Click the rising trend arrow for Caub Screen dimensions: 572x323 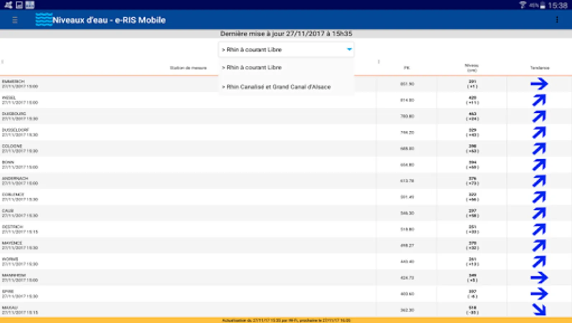539,213
